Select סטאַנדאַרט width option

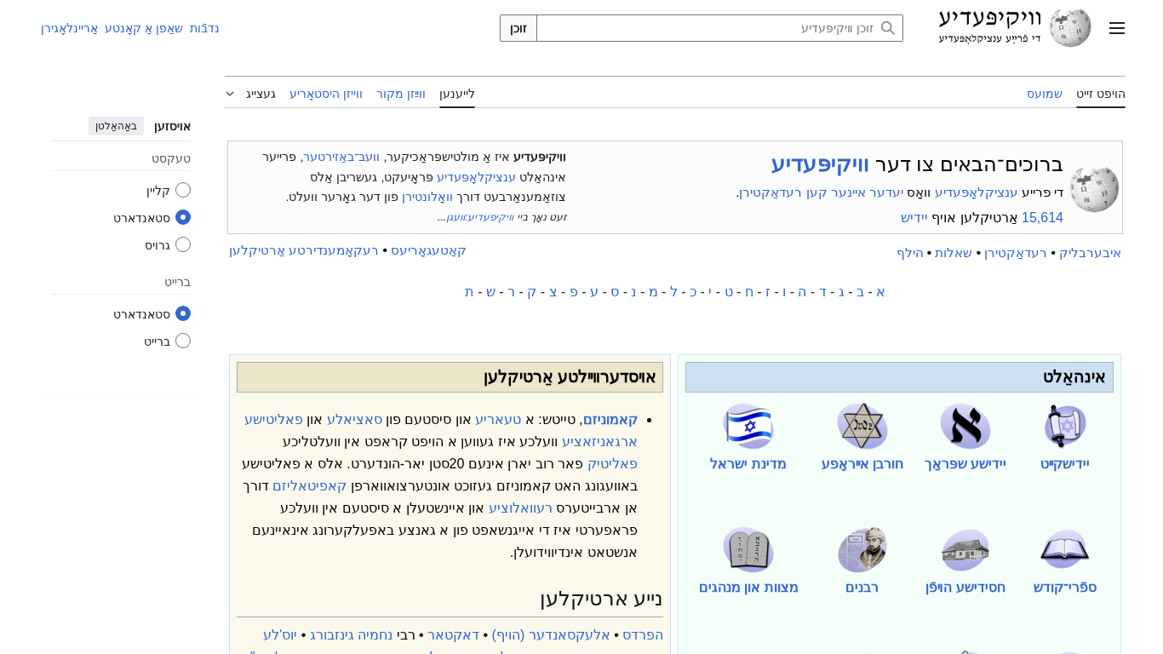(x=183, y=313)
